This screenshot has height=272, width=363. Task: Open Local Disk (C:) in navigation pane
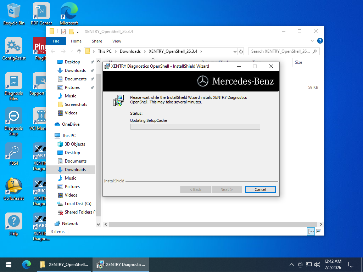(78, 204)
